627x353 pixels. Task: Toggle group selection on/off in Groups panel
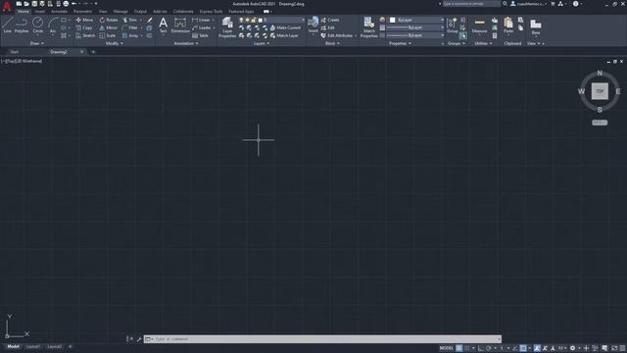(462, 35)
